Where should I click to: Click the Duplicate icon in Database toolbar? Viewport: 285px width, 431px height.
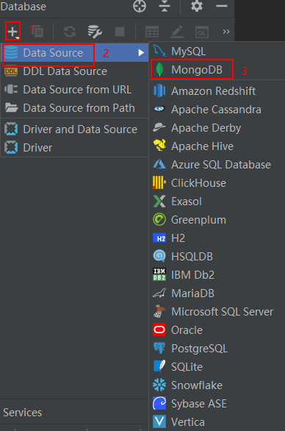pos(37,32)
